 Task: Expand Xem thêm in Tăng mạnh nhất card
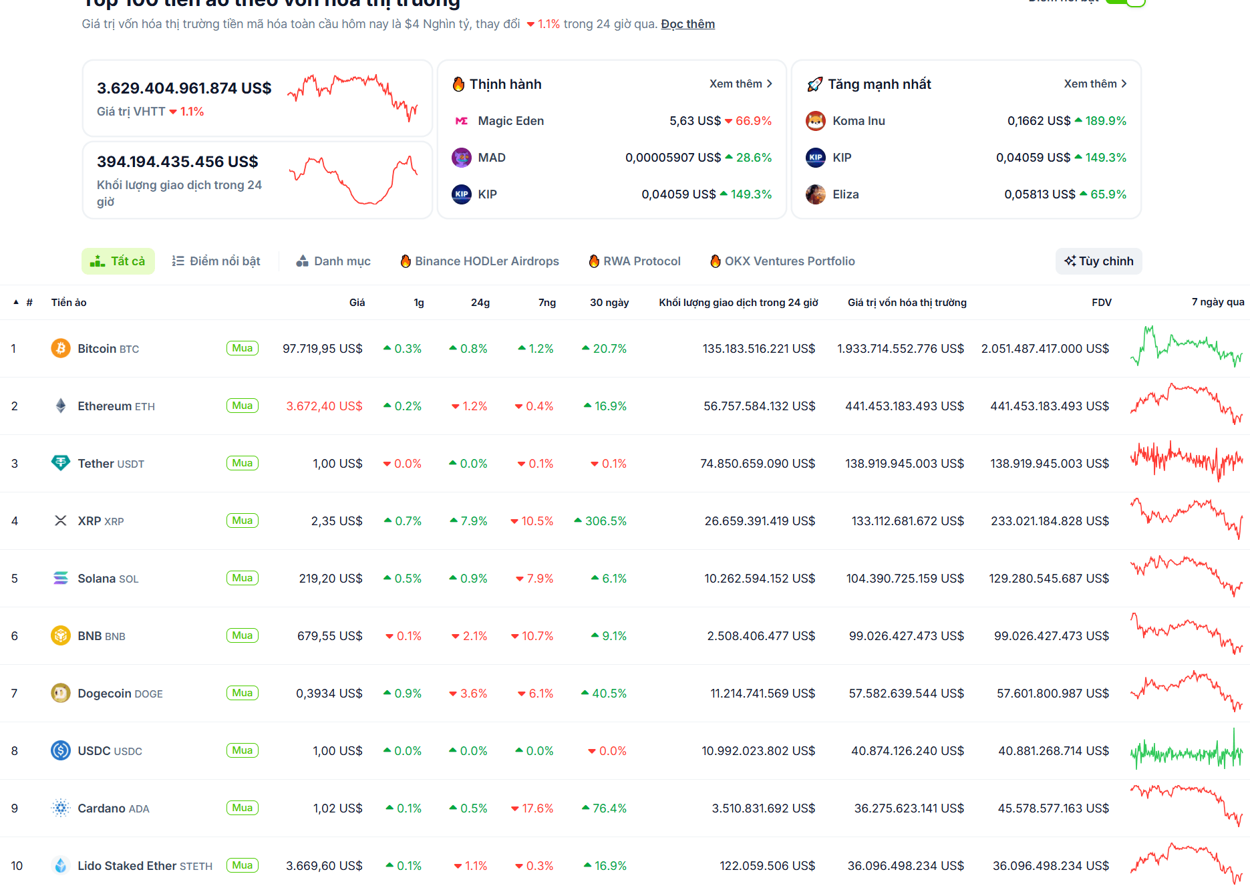(1095, 84)
